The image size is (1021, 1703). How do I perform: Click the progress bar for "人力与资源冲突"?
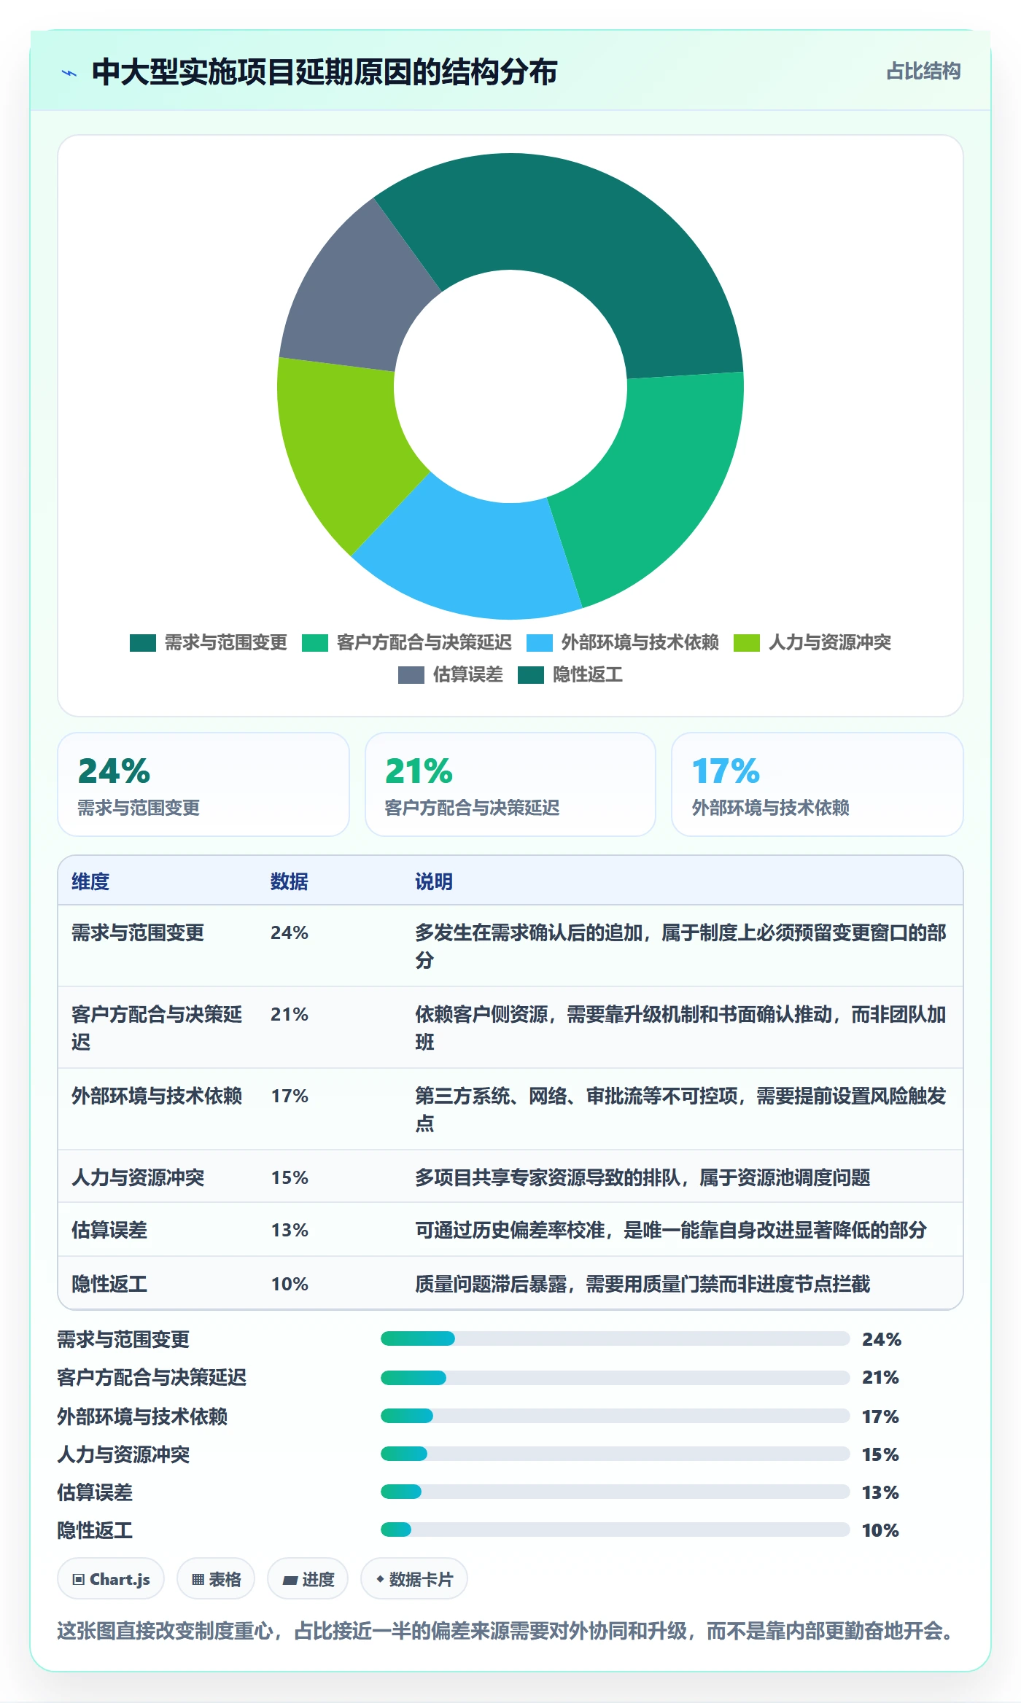[x=616, y=1454]
